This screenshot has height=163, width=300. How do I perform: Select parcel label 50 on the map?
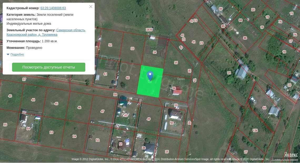172,123
